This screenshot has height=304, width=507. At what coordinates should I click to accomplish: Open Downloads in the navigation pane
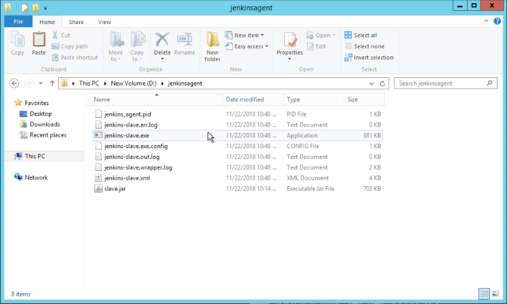click(39, 124)
